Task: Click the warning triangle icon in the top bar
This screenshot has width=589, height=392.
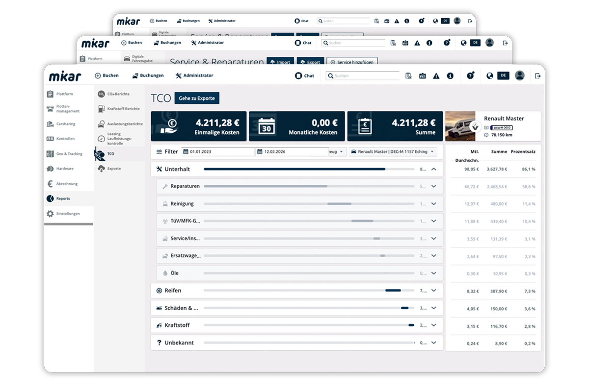Action: [436, 76]
